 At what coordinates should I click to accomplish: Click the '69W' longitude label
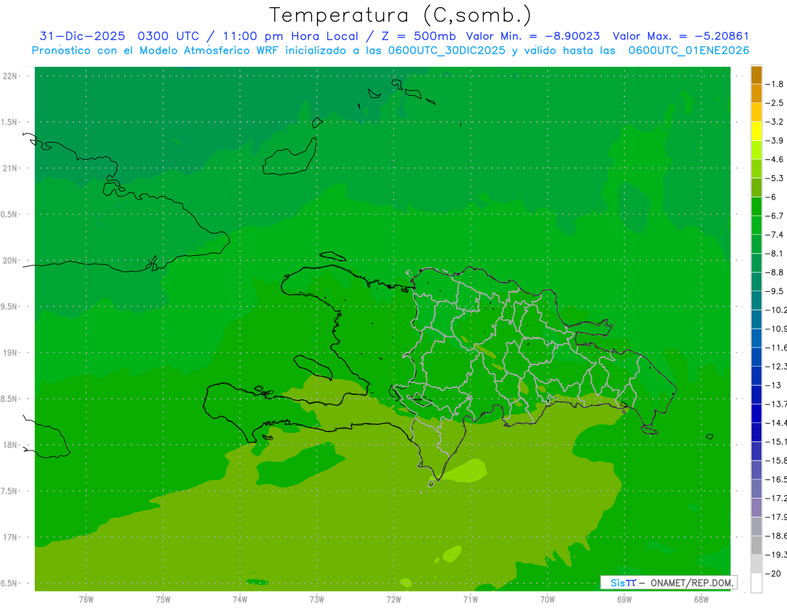click(624, 599)
